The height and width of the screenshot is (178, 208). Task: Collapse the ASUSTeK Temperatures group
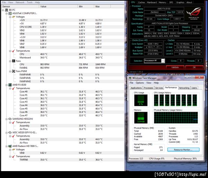coord(10,51)
